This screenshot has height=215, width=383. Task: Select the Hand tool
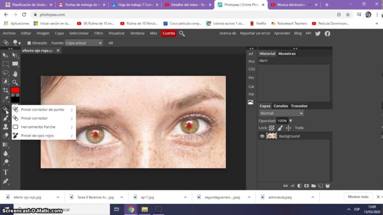click(15, 74)
